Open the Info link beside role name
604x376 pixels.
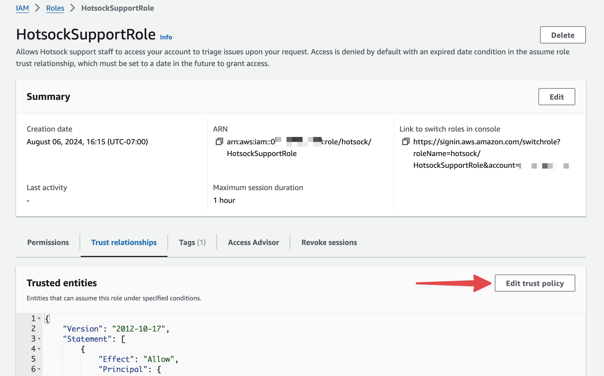click(x=166, y=37)
